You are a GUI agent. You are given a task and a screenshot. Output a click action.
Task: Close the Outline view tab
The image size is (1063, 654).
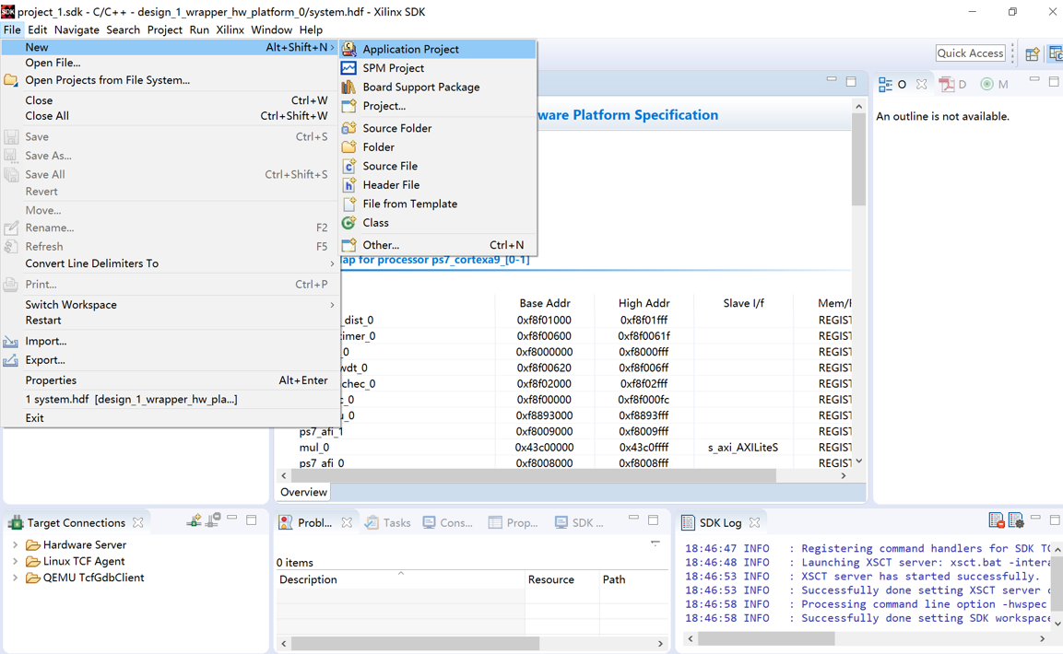[921, 85]
